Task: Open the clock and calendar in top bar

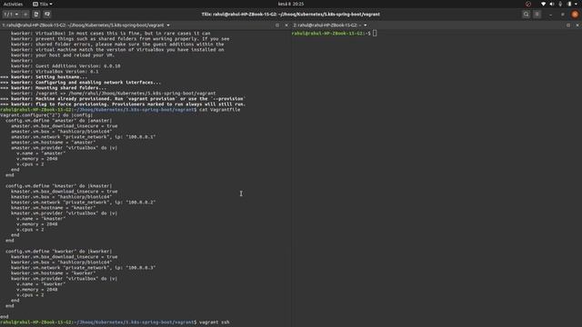Action: pyautogui.click(x=291, y=4)
